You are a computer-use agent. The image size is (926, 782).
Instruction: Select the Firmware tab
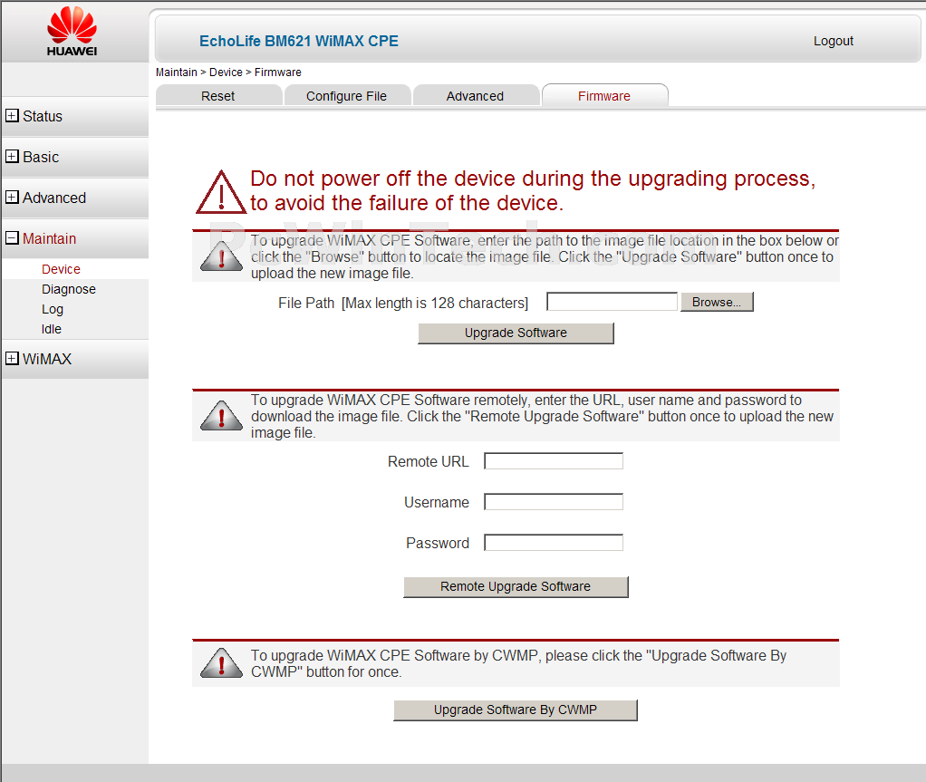(x=604, y=96)
